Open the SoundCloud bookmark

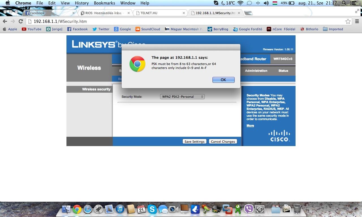coord(148,29)
